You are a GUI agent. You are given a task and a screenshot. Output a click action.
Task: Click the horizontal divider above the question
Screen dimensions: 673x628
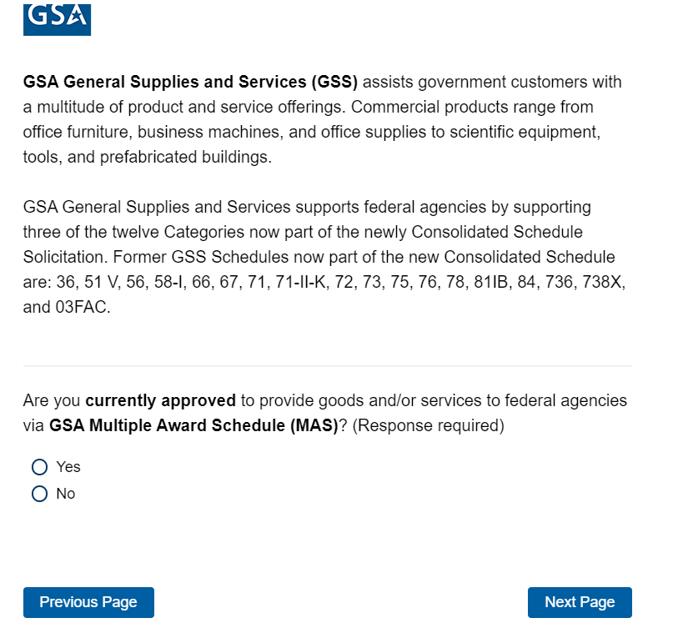click(327, 366)
